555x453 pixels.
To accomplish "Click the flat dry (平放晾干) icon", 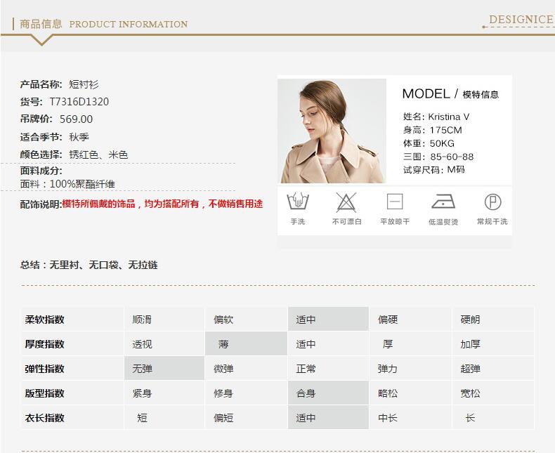I will [x=395, y=202].
